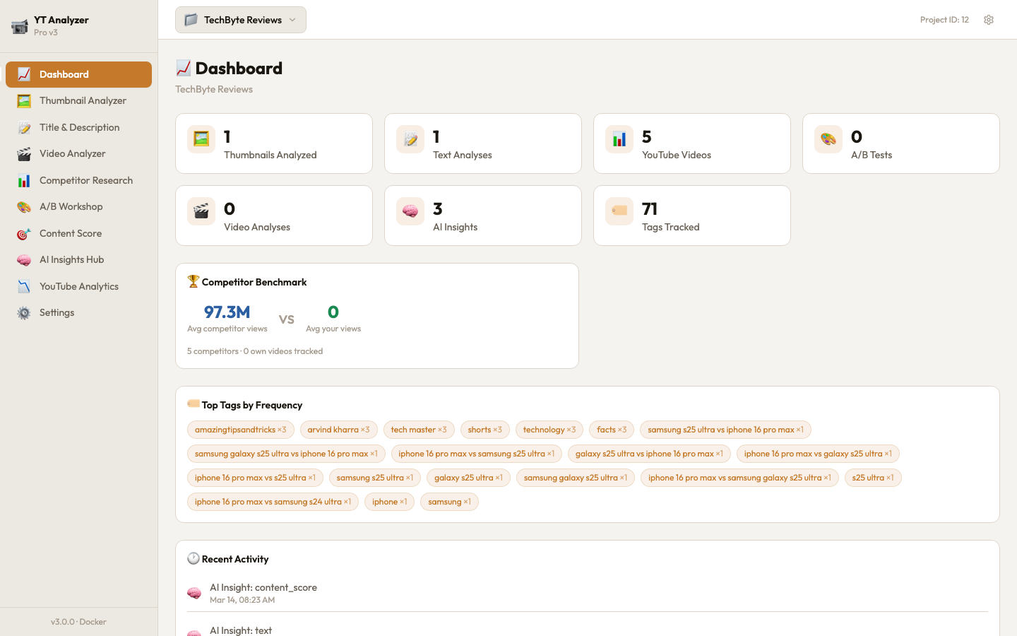Image resolution: width=1017 pixels, height=636 pixels.
Task: Click the Thumbnails Analyzed card picture icon
Action: 201,139
